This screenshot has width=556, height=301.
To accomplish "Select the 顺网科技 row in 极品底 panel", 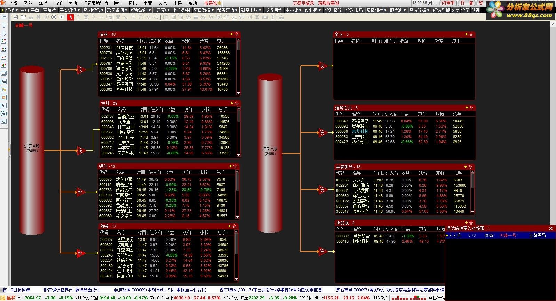I will click(390, 241).
